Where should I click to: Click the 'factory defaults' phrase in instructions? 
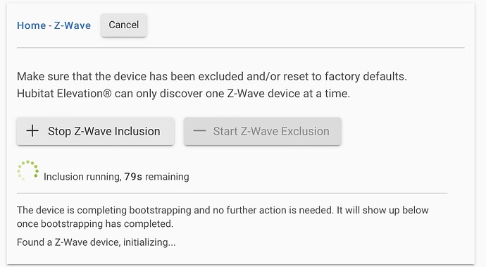366,76
